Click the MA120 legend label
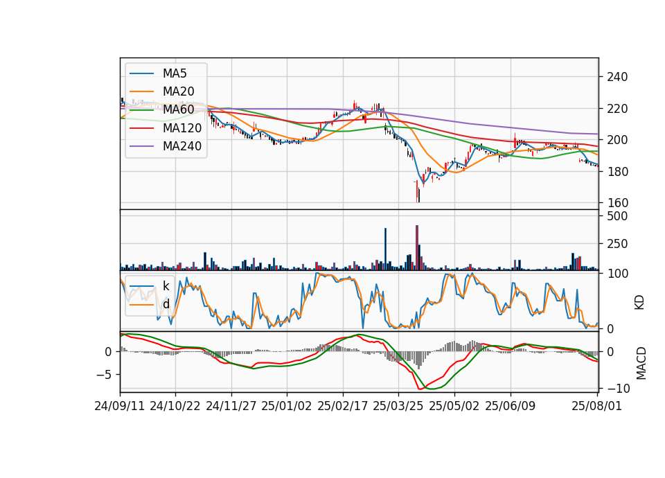 pos(182,128)
